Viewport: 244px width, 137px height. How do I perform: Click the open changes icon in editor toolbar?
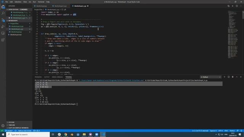point(228,6)
